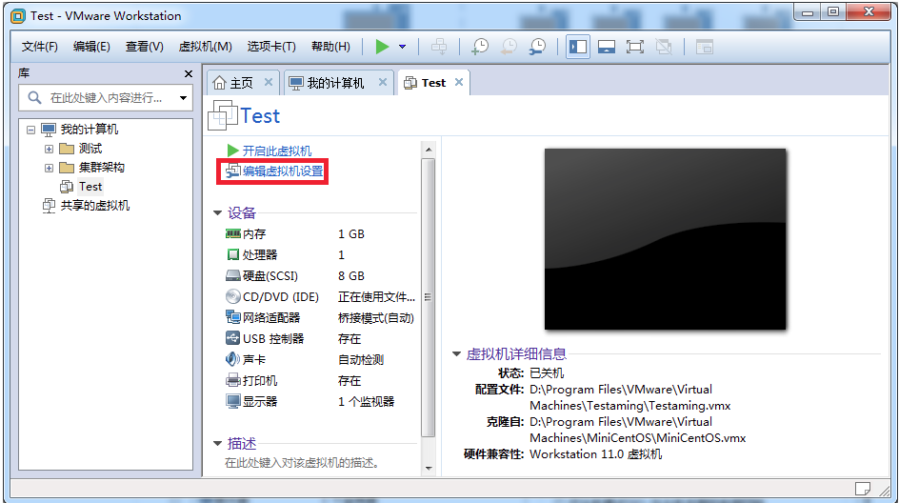Click the Unity mode toolbar icon
This screenshot has width=899, height=503.
(x=664, y=47)
